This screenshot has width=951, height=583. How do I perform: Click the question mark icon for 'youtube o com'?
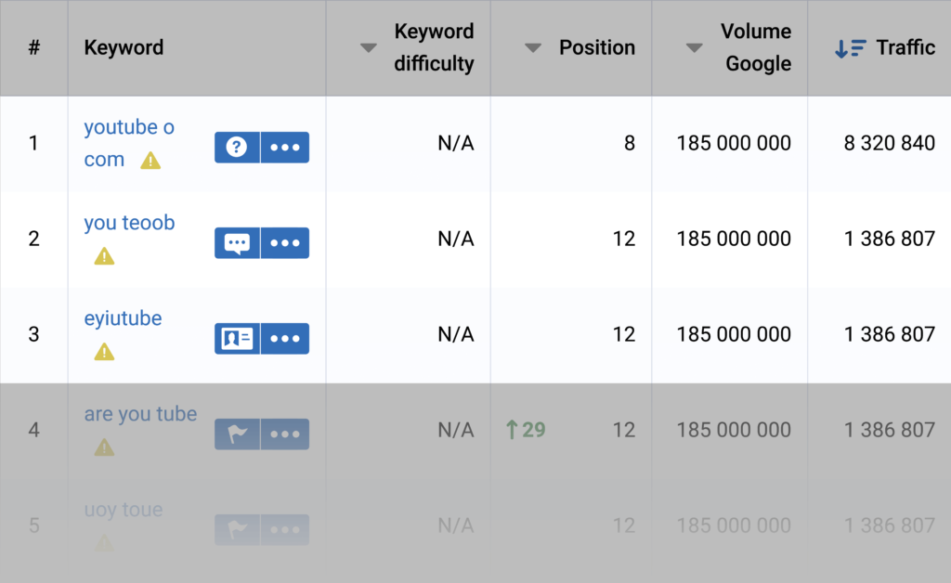pos(237,148)
